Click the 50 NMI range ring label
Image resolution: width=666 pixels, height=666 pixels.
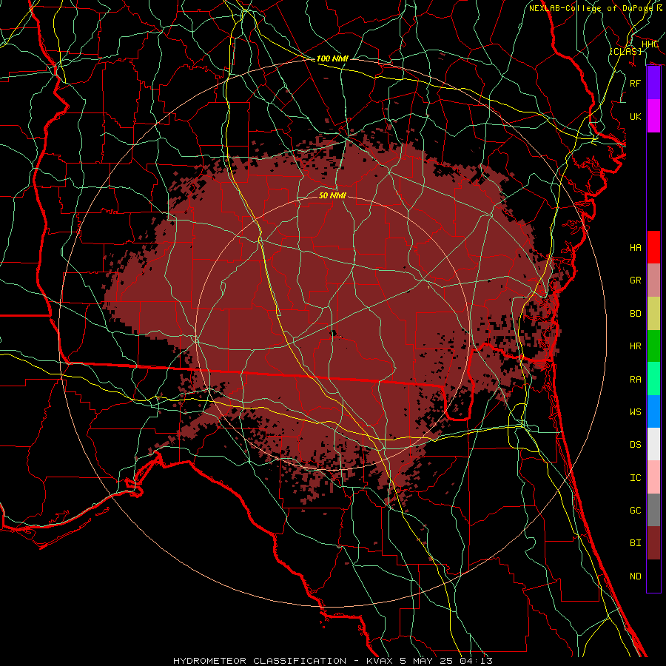pyautogui.click(x=332, y=195)
